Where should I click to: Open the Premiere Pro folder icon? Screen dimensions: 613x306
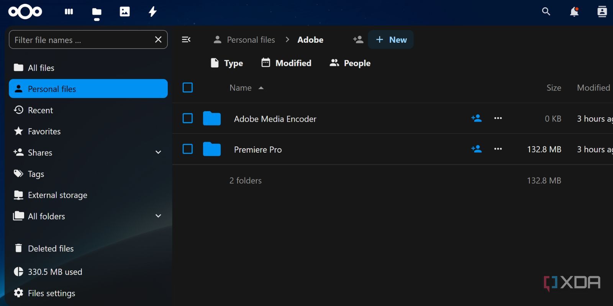[x=212, y=149]
